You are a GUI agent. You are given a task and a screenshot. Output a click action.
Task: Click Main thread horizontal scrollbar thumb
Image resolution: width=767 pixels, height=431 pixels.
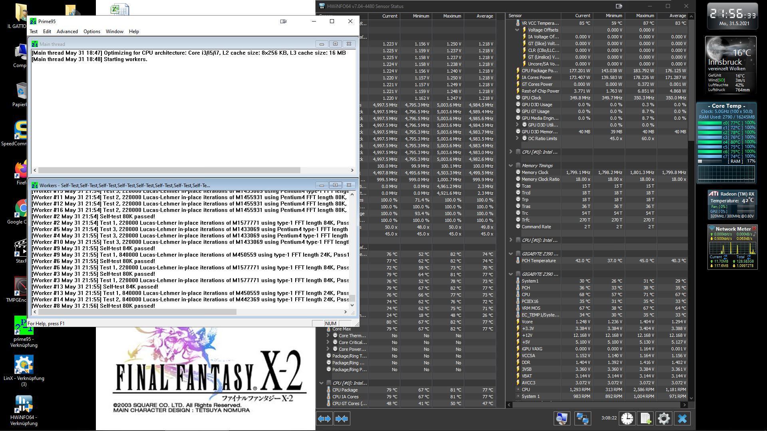(x=169, y=170)
